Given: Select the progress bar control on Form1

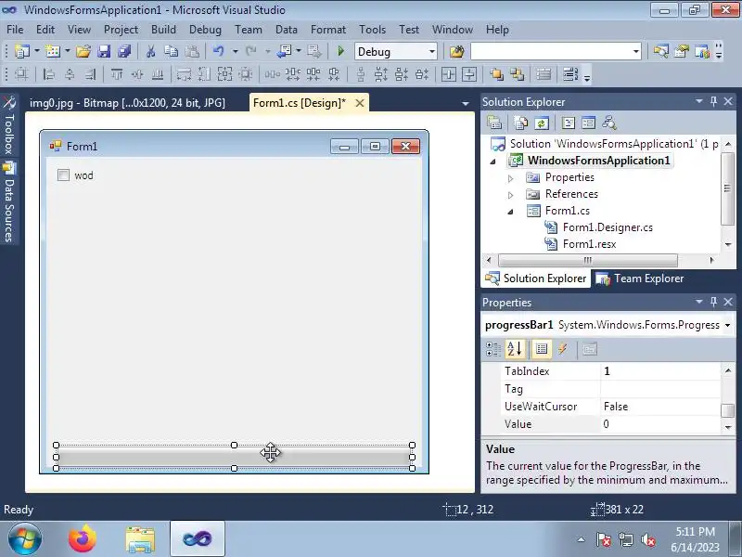Looking at the screenshot, I should (234, 457).
